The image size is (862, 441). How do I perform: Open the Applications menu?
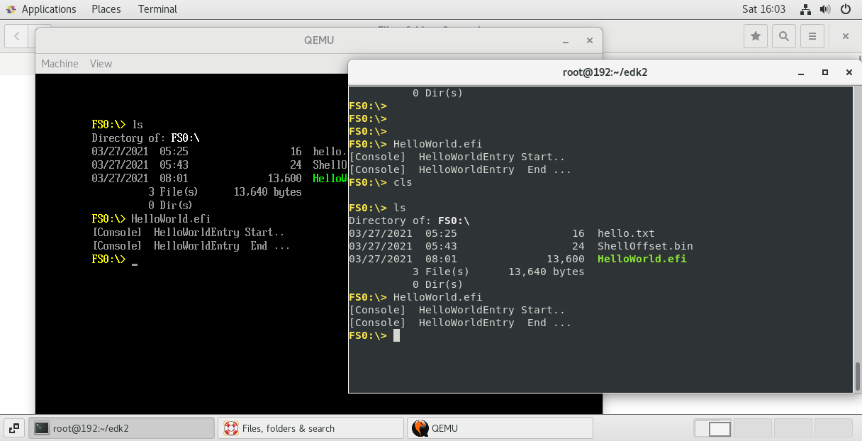click(x=42, y=9)
